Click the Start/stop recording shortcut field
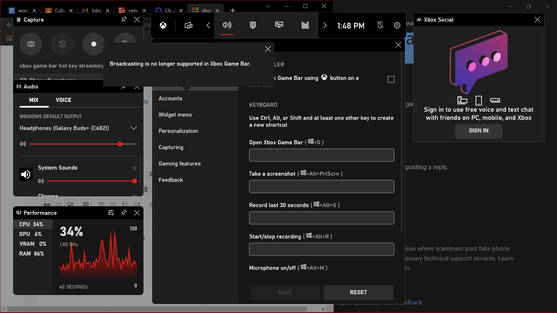The height and width of the screenshot is (313, 557). coord(322,249)
